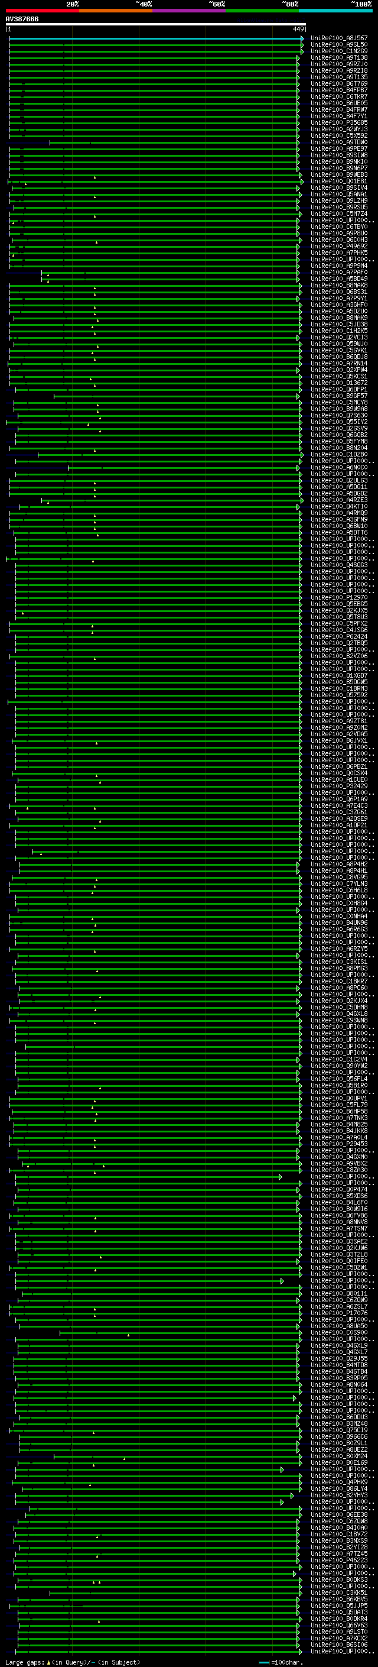This screenshot has height=1667, width=378.
Task: Select hit label UniRef100_B4FP87
Action: 339,90
